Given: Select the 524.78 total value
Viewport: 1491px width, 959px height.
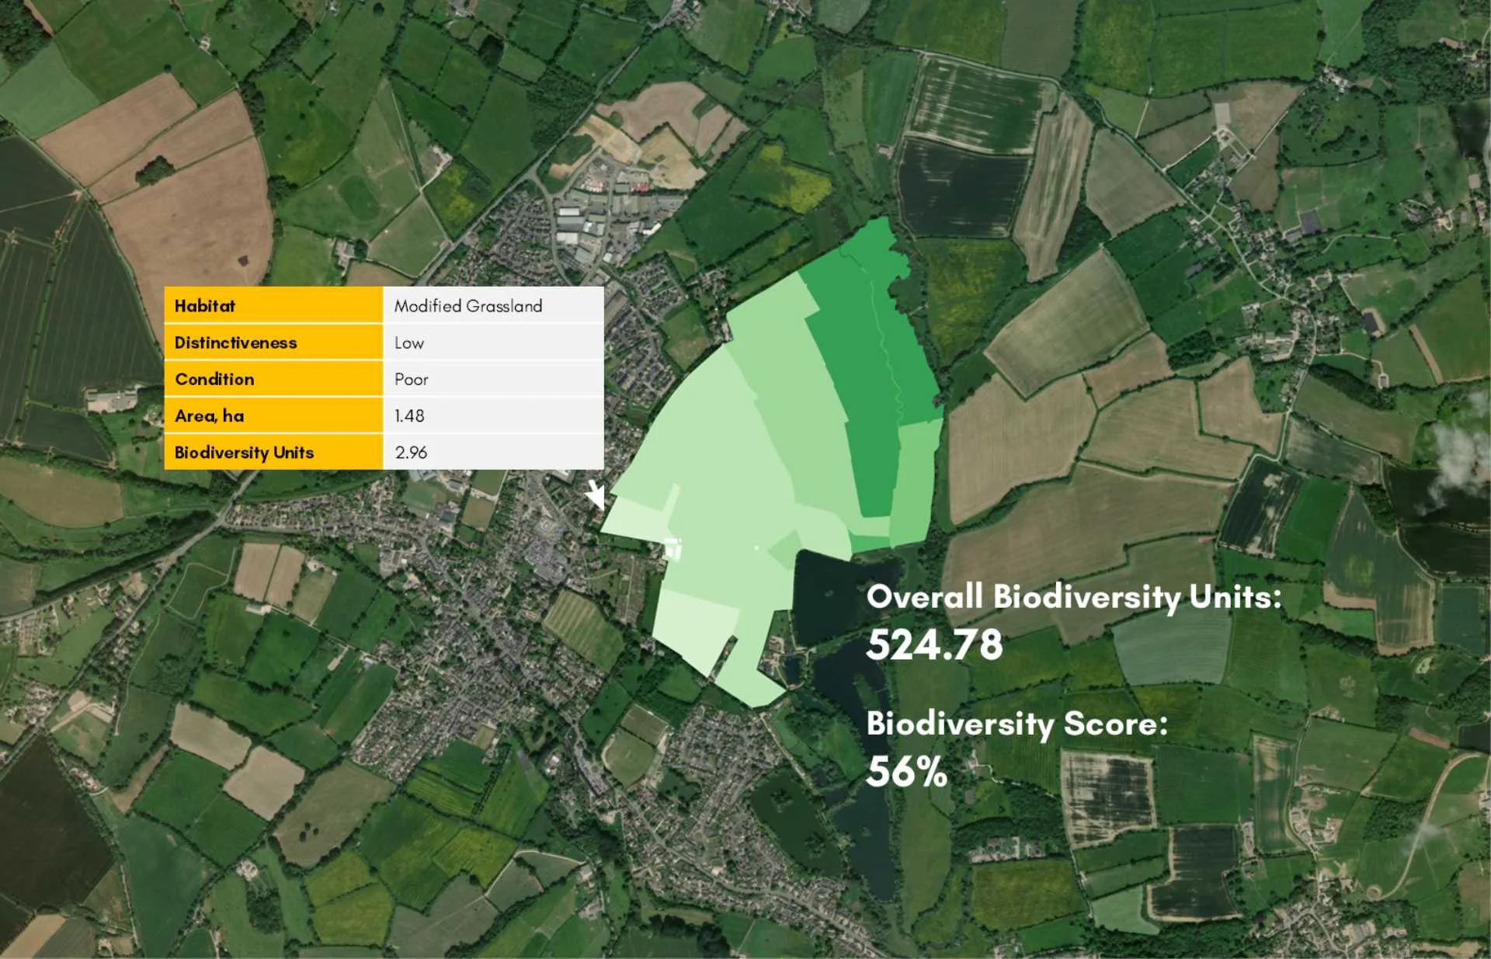Looking at the screenshot, I should click(x=934, y=645).
